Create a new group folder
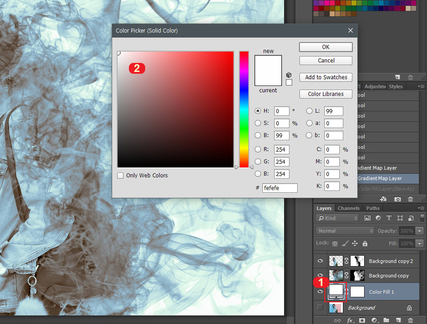This screenshot has height=324, width=427. tap(386, 320)
